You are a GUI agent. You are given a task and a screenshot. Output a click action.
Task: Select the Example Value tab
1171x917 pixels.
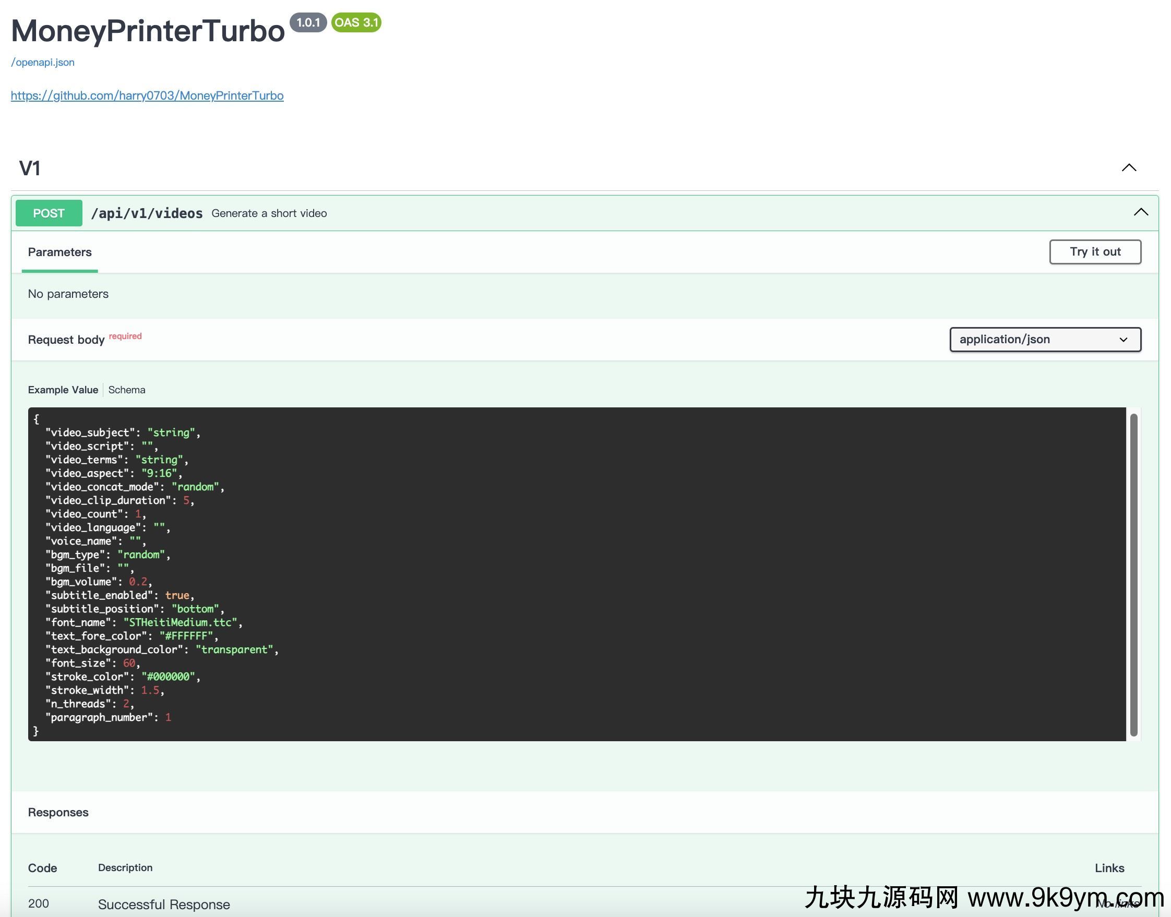click(x=63, y=390)
